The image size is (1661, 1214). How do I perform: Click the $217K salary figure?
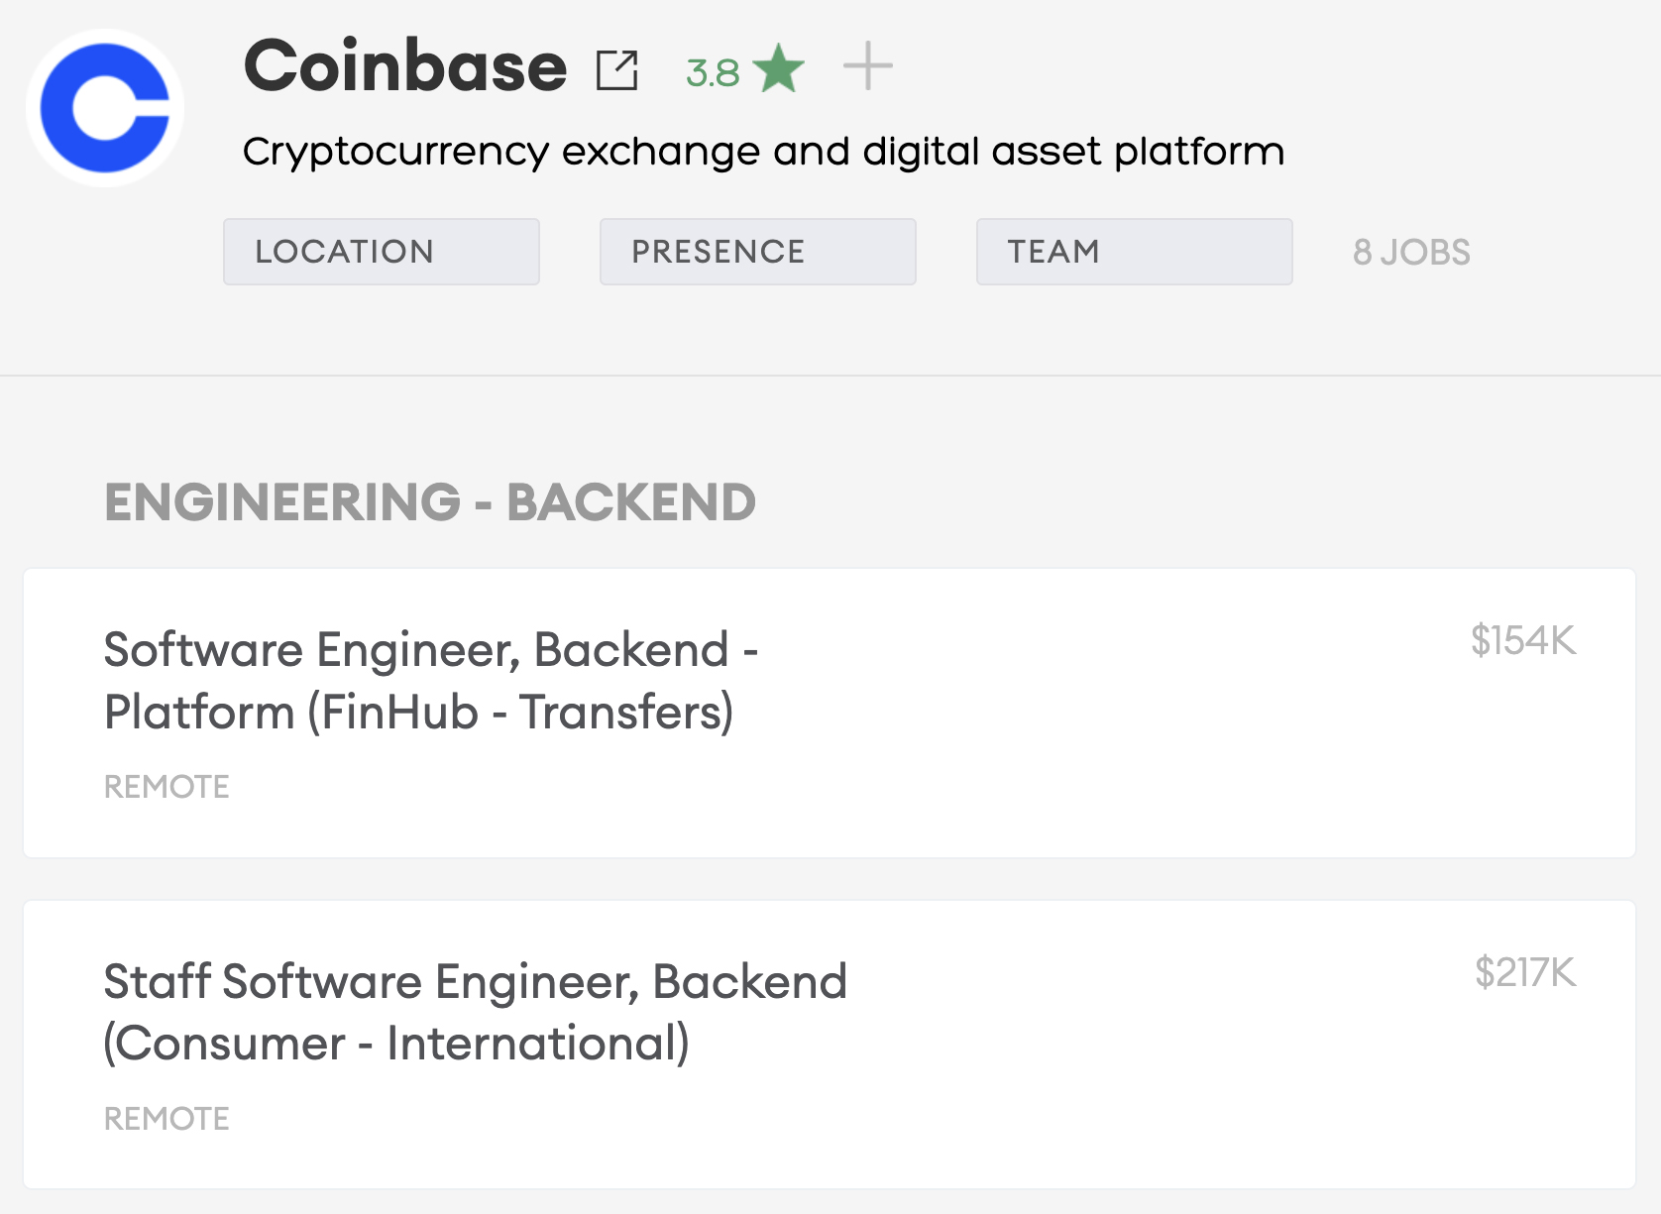[1524, 972]
